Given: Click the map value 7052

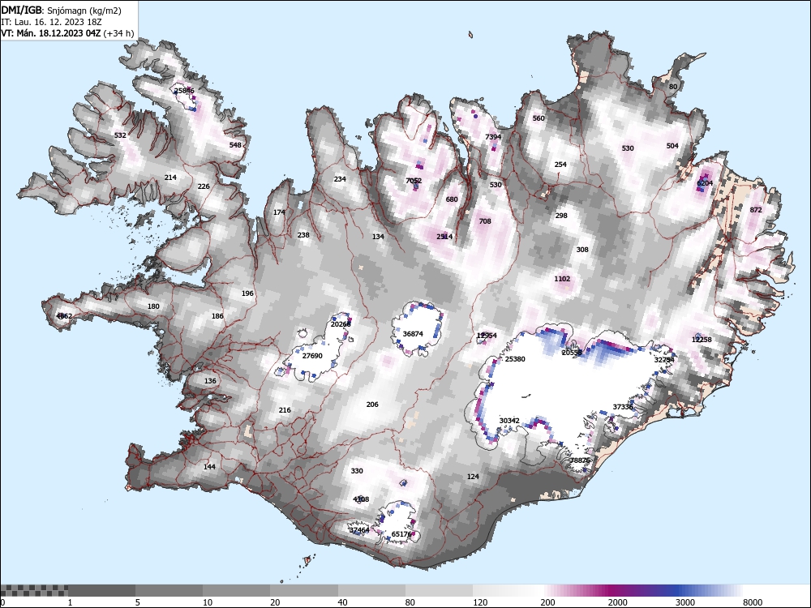Looking at the screenshot, I should 414,181.
